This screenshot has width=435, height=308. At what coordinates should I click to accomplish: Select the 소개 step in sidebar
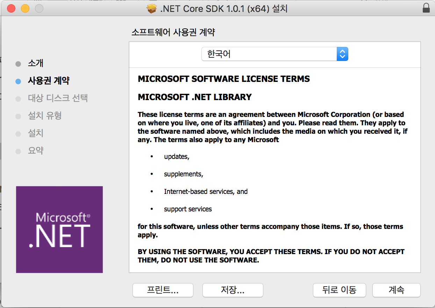pos(36,63)
